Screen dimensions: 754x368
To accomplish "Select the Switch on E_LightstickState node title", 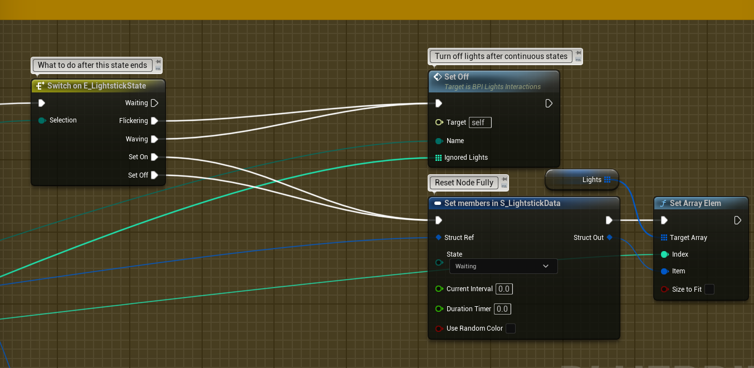I will [96, 86].
